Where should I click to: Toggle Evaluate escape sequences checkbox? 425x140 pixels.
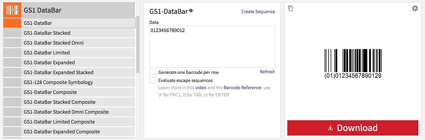point(153,80)
